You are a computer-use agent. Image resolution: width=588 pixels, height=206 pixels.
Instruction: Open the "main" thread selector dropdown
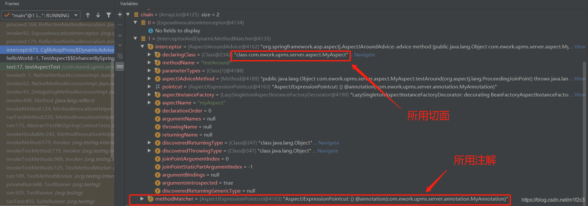(41, 15)
